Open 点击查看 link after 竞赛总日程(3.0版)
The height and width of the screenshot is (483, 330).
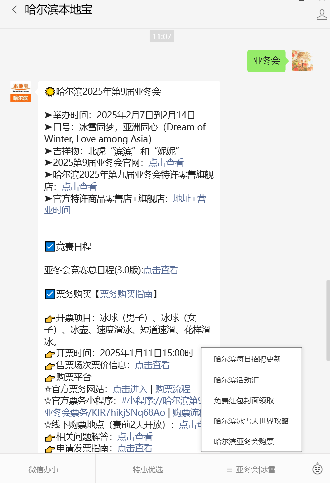(x=161, y=270)
